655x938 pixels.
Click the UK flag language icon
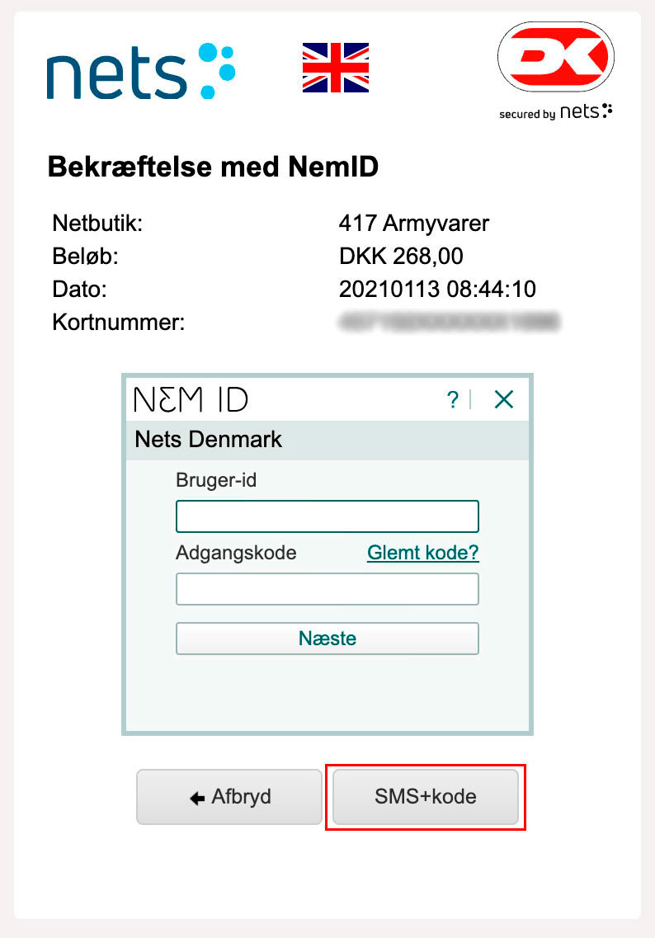coord(336,68)
